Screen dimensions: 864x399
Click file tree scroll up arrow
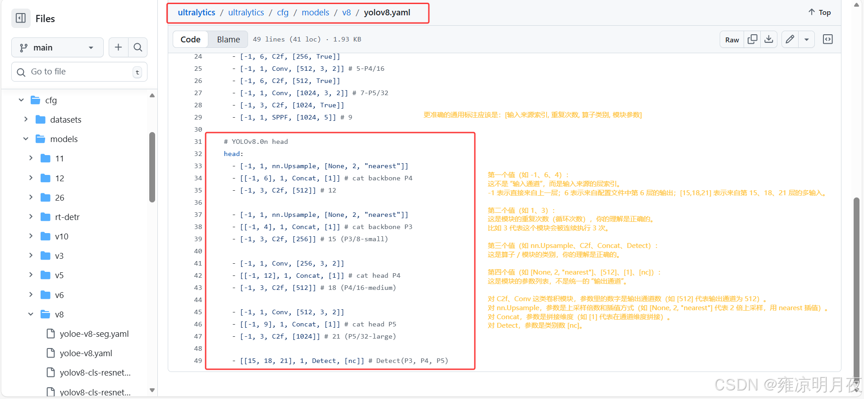152,95
